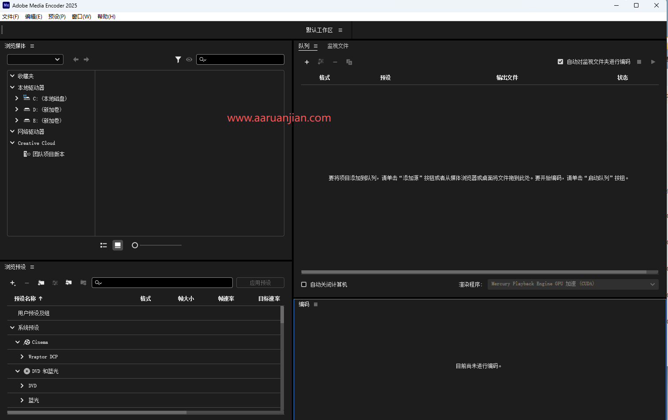Click the Add Source plus icon in Queue
The image size is (668, 420).
pos(307,62)
